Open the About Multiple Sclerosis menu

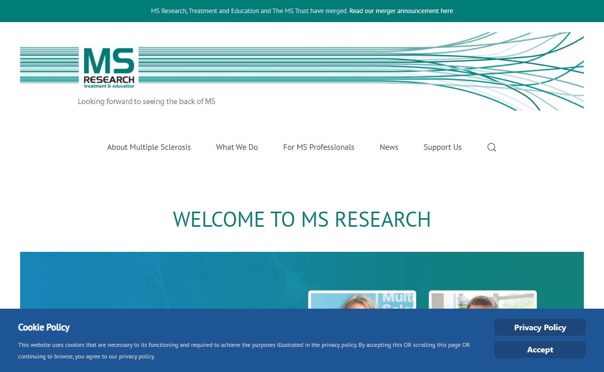tap(149, 147)
